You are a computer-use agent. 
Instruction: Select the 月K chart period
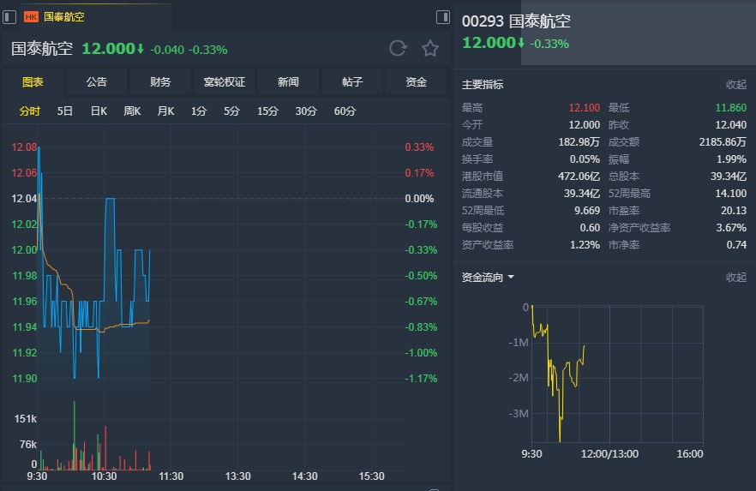(165, 111)
